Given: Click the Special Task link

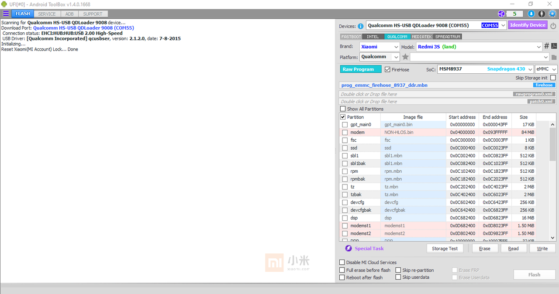Looking at the screenshot, I should click(x=369, y=249).
